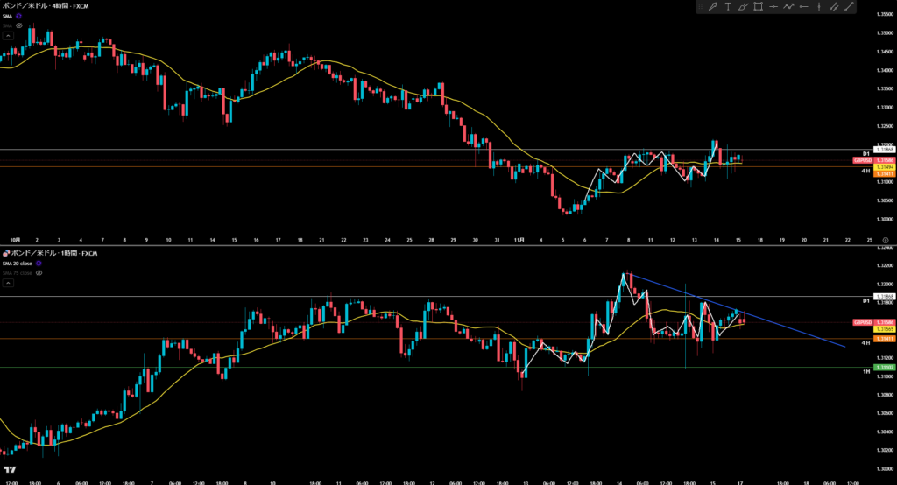The image size is (897, 485).
Task: Choose the horizontal ray tool
Action: [x=803, y=7]
